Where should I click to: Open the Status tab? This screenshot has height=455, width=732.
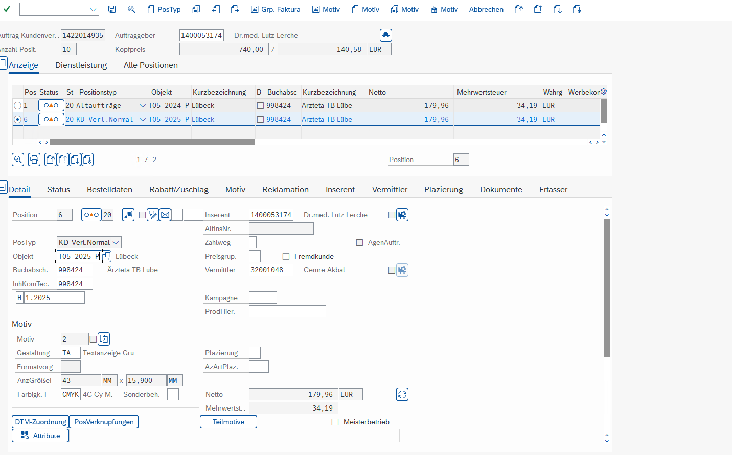coord(58,190)
